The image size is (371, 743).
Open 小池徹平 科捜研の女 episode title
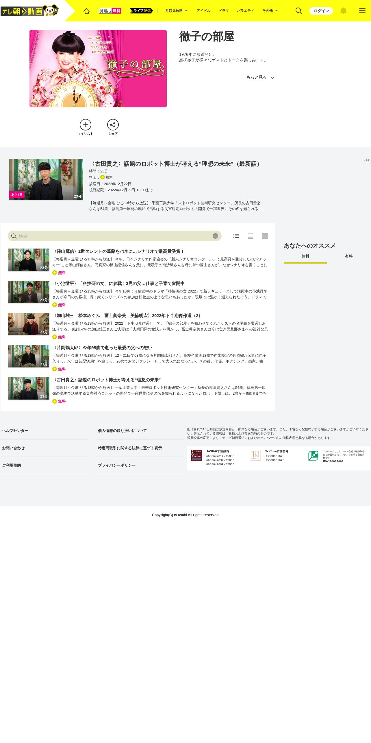(x=119, y=284)
